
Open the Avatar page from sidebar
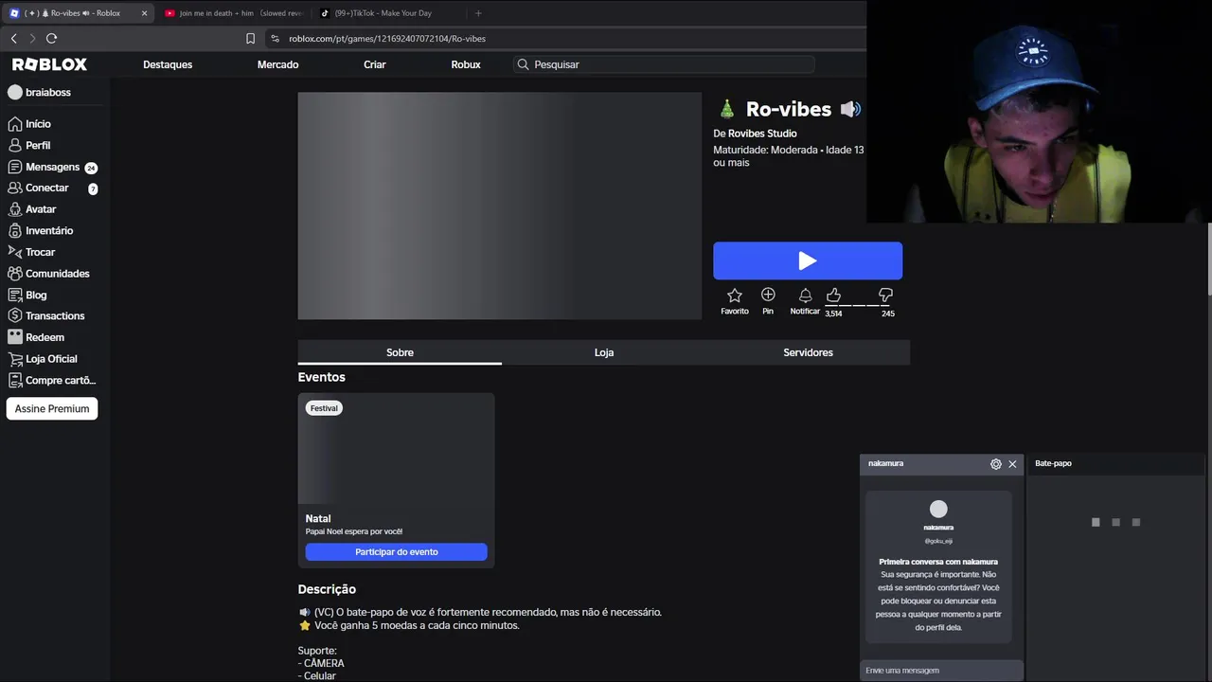(x=41, y=209)
